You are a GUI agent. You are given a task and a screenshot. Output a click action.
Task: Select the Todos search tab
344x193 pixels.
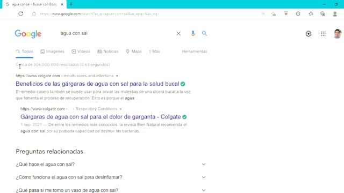click(24, 51)
